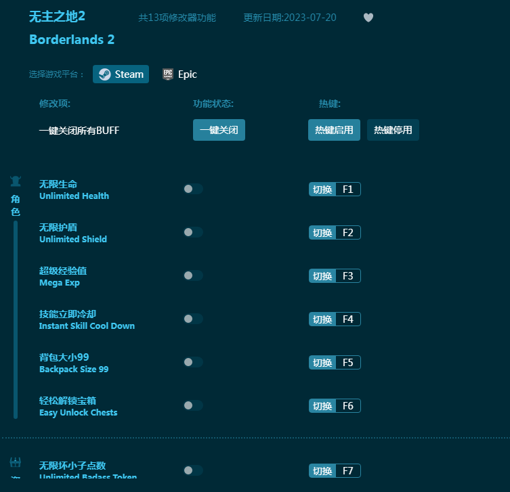
Task: Click the F7 hotkey field
Action: tap(348, 470)
